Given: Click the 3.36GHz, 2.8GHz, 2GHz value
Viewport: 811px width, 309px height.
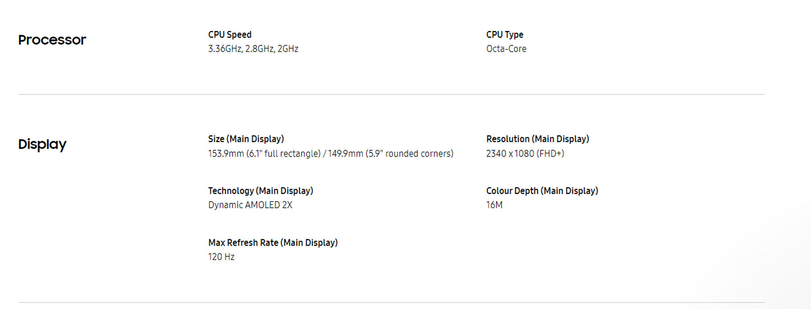Looking at the screenshot, I should 253,49.
